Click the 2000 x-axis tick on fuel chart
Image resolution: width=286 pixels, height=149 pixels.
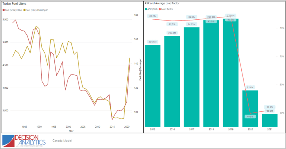(68, 127)
